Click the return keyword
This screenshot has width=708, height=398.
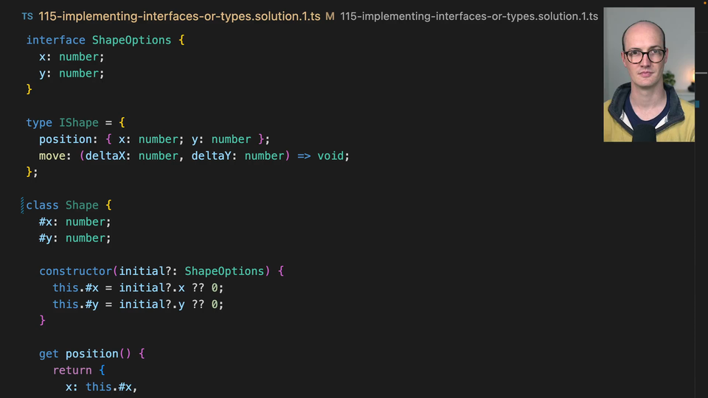[x=72, y=370]
